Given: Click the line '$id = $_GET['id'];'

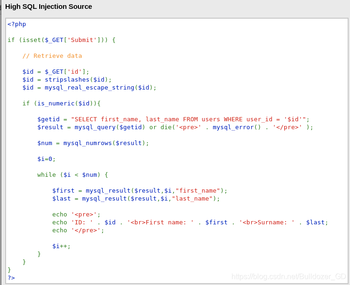Looking at the screenshot, I should point(56,72).
